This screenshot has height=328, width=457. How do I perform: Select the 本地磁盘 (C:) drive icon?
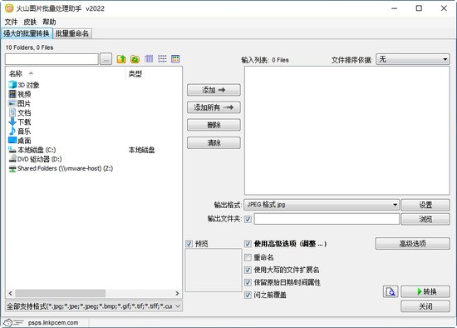coord(12,150)
